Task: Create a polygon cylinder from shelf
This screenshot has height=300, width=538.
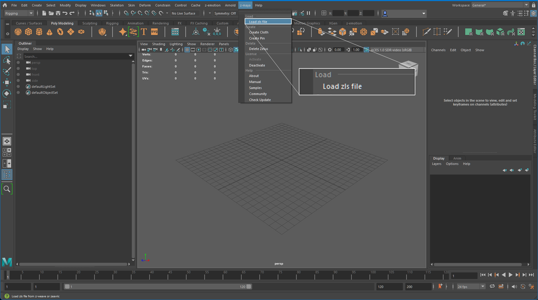Action: (x=39, y=32)
